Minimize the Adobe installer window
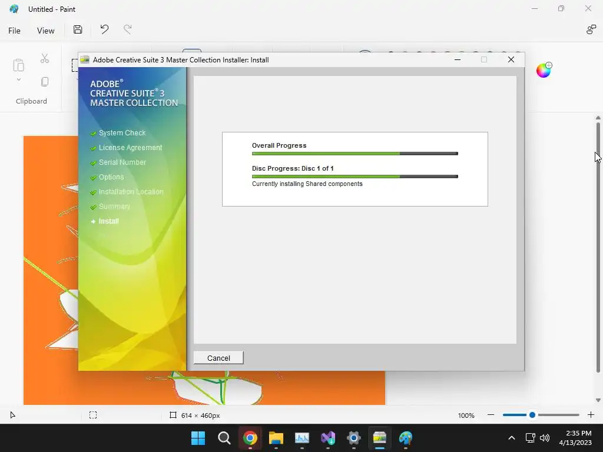This screenshot has height=452, width=603. pos(457,59)
